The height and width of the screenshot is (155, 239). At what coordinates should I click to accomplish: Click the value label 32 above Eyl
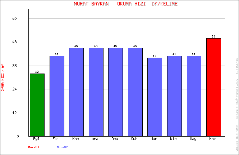[x=37, y=72]
